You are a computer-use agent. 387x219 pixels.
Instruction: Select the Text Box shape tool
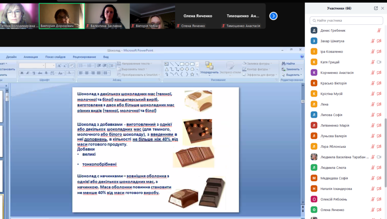166,64
